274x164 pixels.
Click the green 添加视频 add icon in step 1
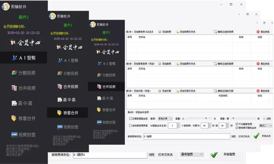pos(160,32)
